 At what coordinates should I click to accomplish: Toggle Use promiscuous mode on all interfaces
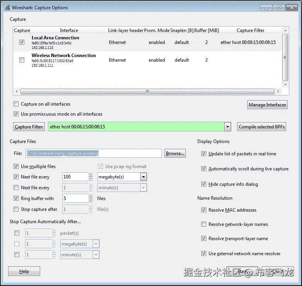[16, 114]
